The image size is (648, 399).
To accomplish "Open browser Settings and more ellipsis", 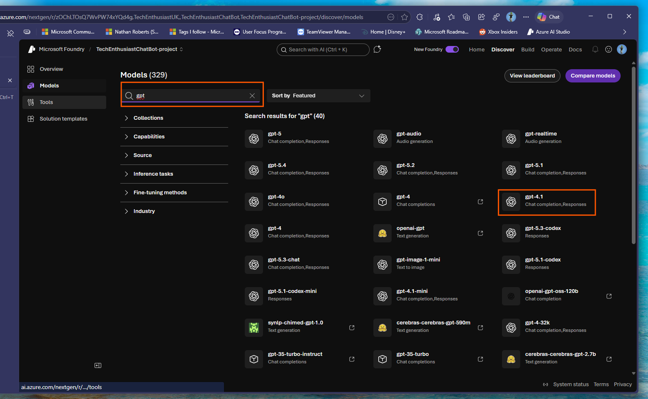I will [x=526, y=17].
